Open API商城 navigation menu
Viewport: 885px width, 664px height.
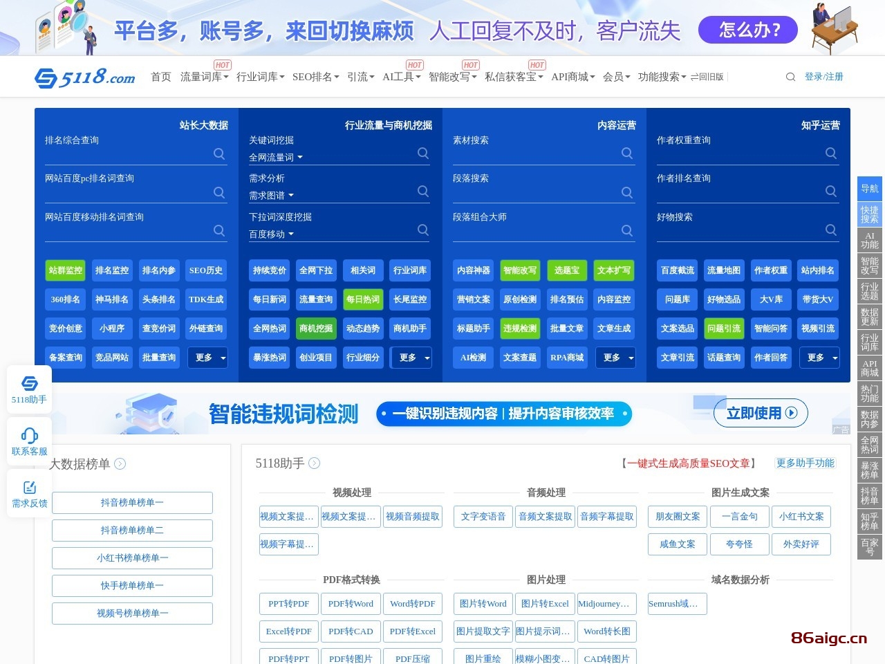coord(572,77)
